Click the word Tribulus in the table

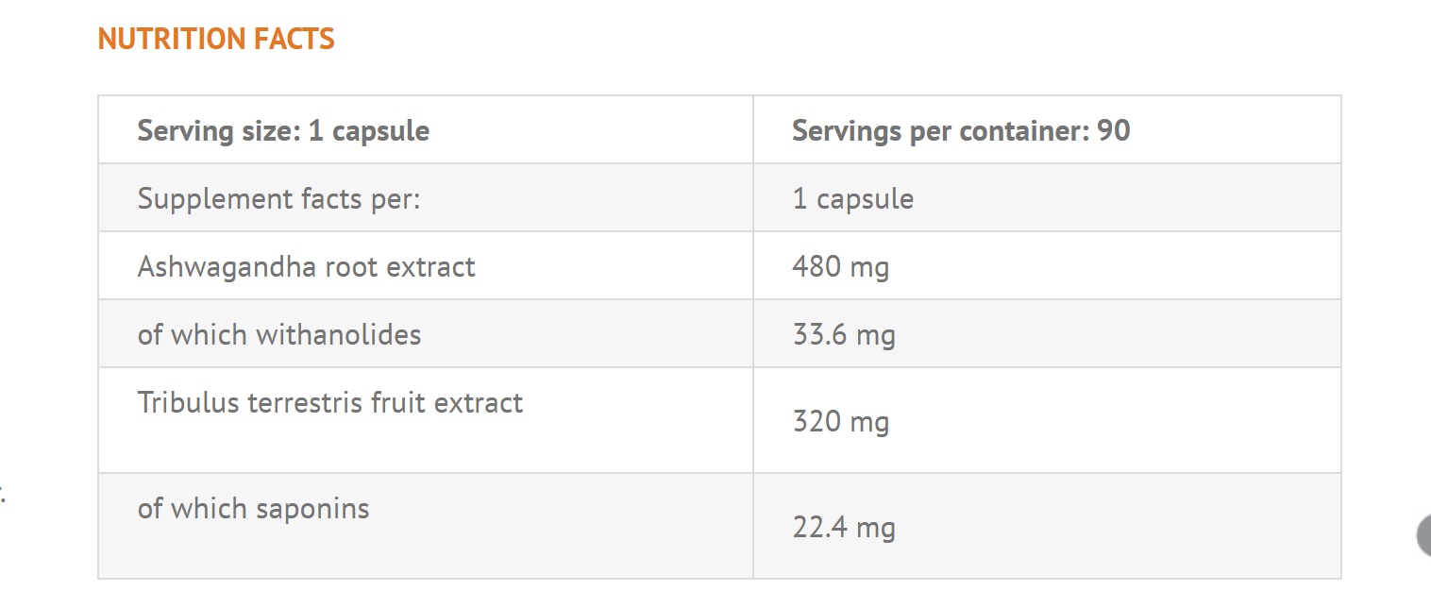click(x=189, y=402)
